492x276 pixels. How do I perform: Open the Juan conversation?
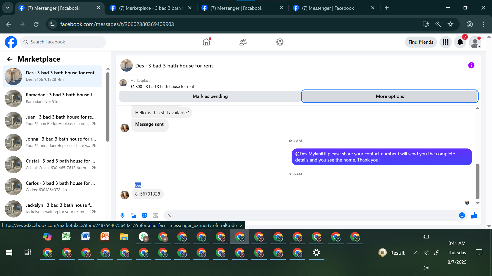pyautogui.click(x=52, y=120)
